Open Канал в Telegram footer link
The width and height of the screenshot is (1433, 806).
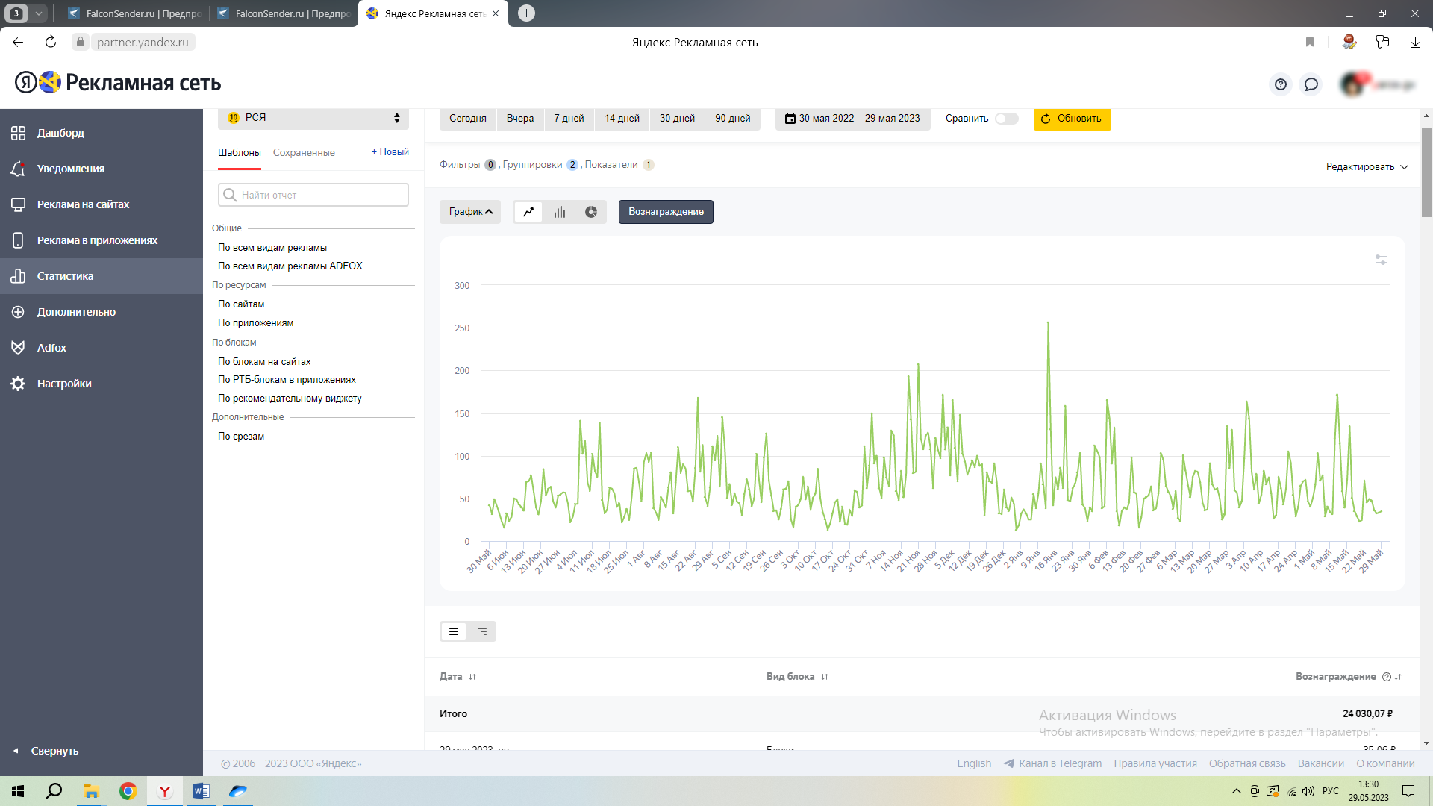[1052, 763]
